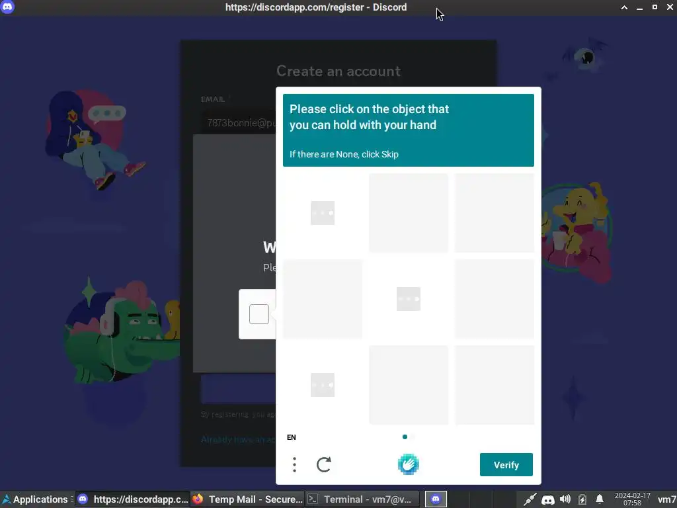Open the Applications menu in the taskbar
677x508 pixels.
tap(36, 499)
